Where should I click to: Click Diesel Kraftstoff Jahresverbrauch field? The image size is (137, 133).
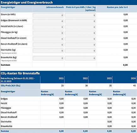pyautogui.click(x=48, y=39)
